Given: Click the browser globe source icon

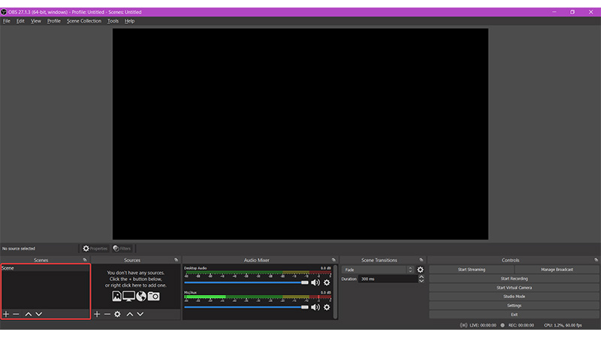Looking at the screenshot, I should [141, 296].
